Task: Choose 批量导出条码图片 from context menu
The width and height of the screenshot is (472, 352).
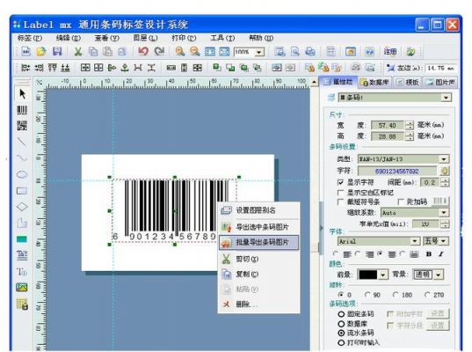Action: [x=259, y=242]
